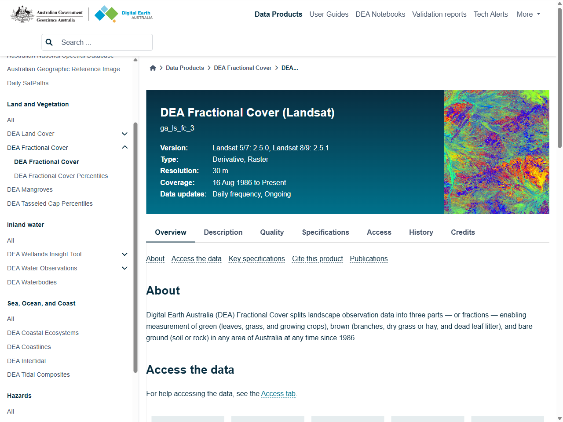Expand the DEA Land Cover chevron
The image size is (563, 422).
point(124,134)
